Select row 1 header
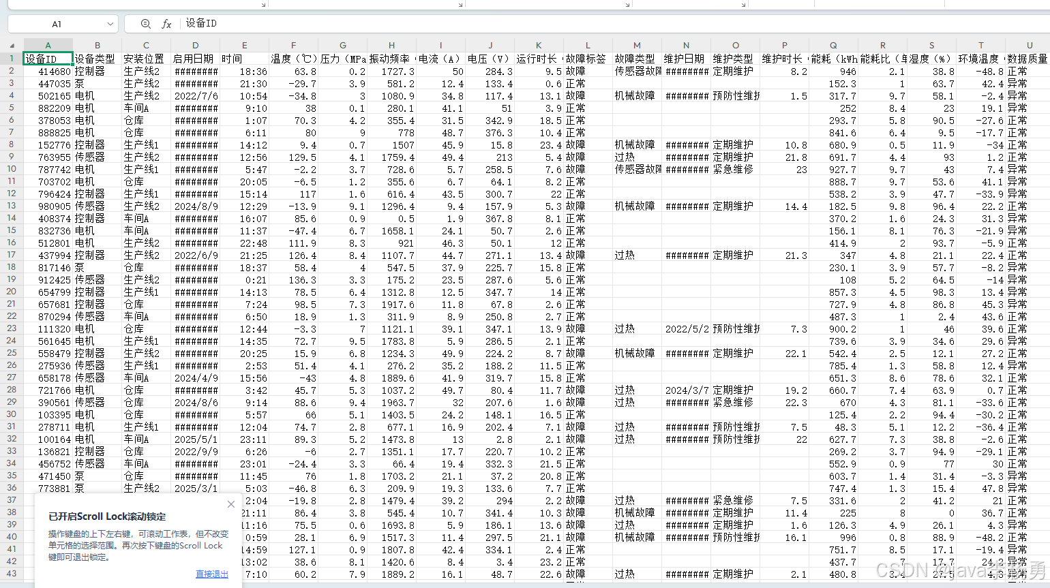 (12, 59)
